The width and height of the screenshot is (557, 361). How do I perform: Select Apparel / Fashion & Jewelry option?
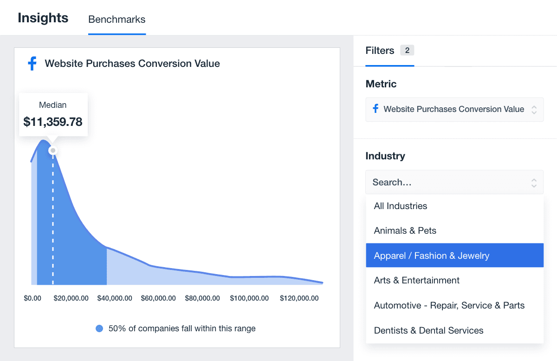coord(432,256)
